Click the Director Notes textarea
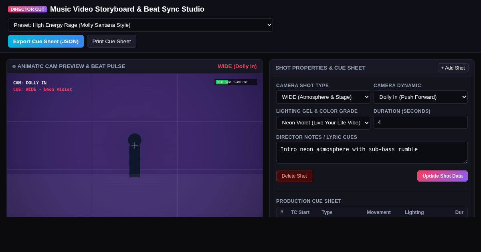 click(x=372, y=152)
